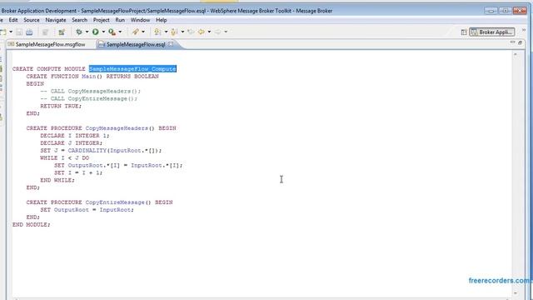Click the editor scrollbar up arrow

pos(516,55)
